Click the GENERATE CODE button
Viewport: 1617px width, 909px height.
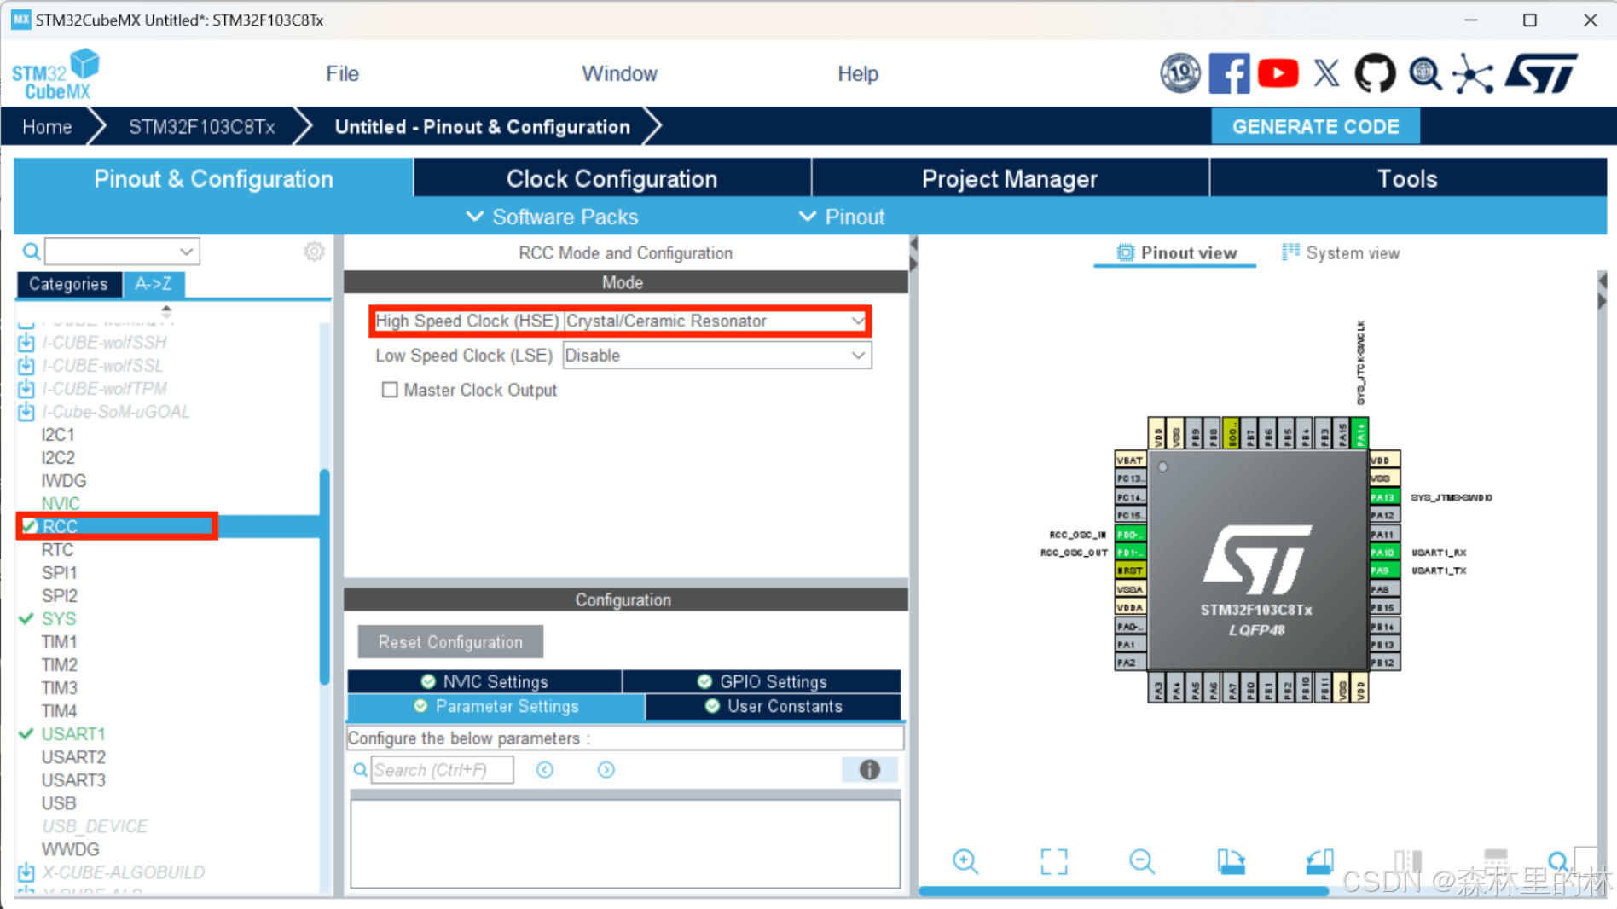pyautogui.click(x=1316, y=126)
